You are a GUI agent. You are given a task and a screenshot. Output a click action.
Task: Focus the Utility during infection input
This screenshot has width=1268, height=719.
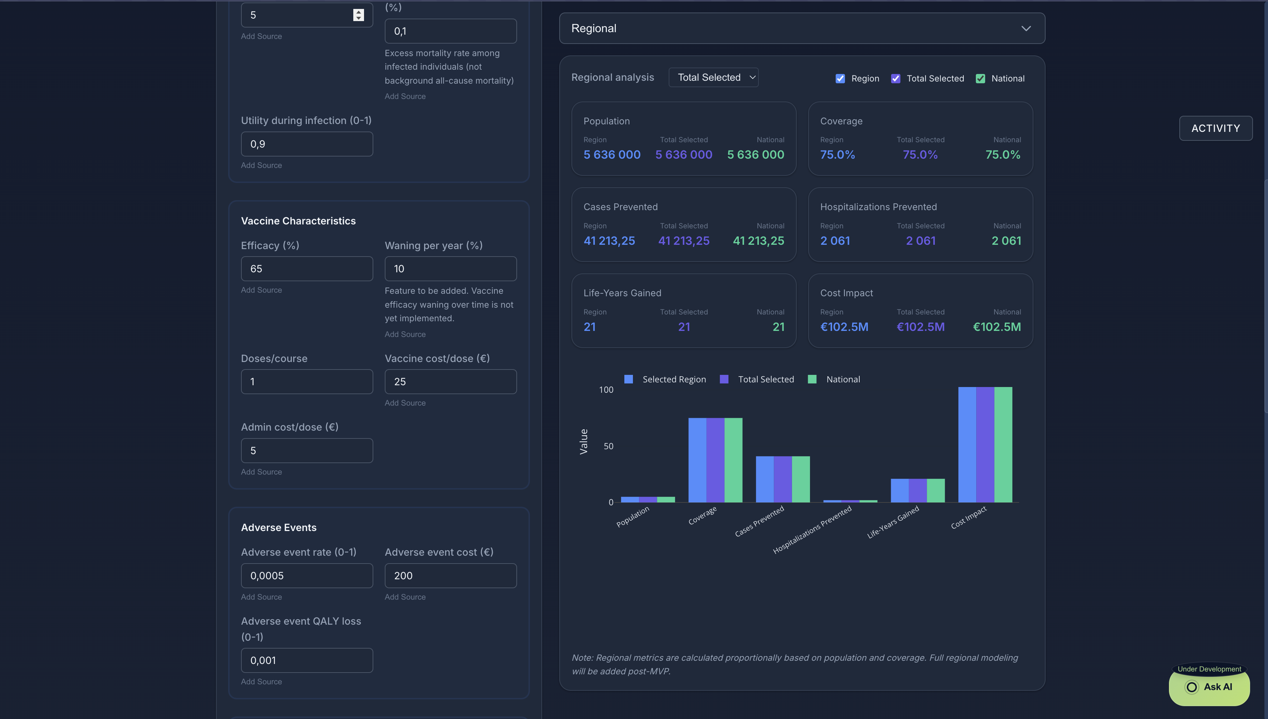(x=307, y=144)
